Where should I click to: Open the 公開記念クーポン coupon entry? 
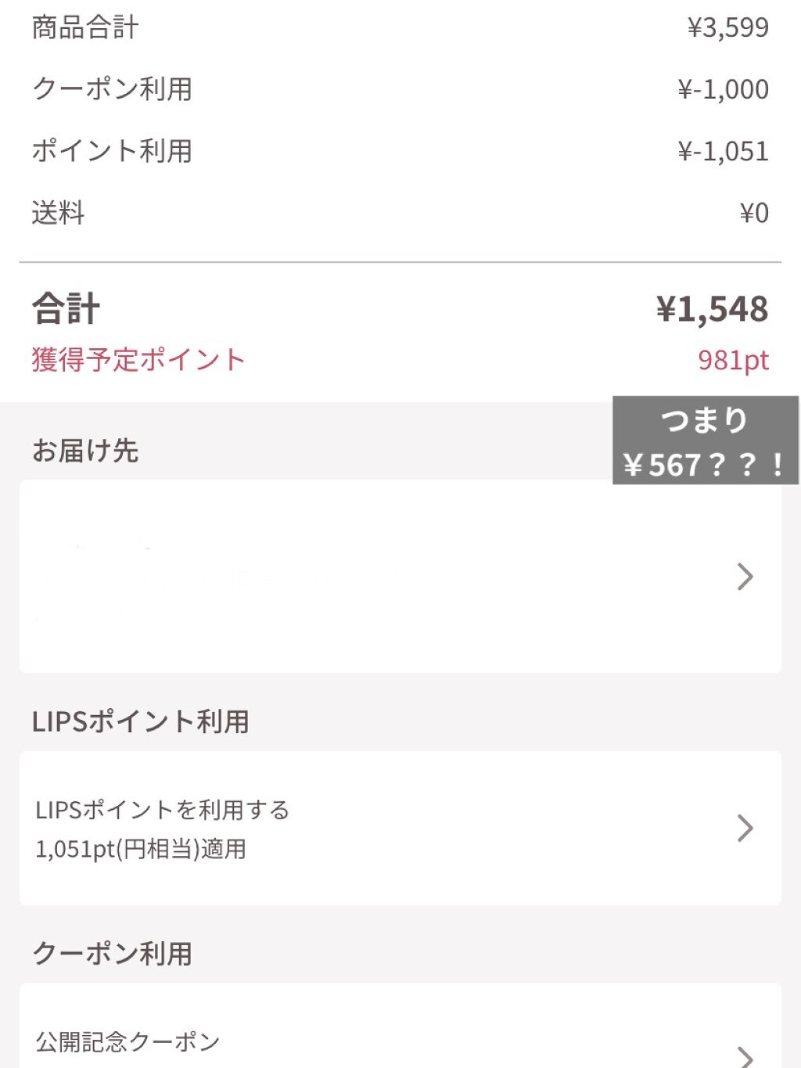[x=128, y=1041]
